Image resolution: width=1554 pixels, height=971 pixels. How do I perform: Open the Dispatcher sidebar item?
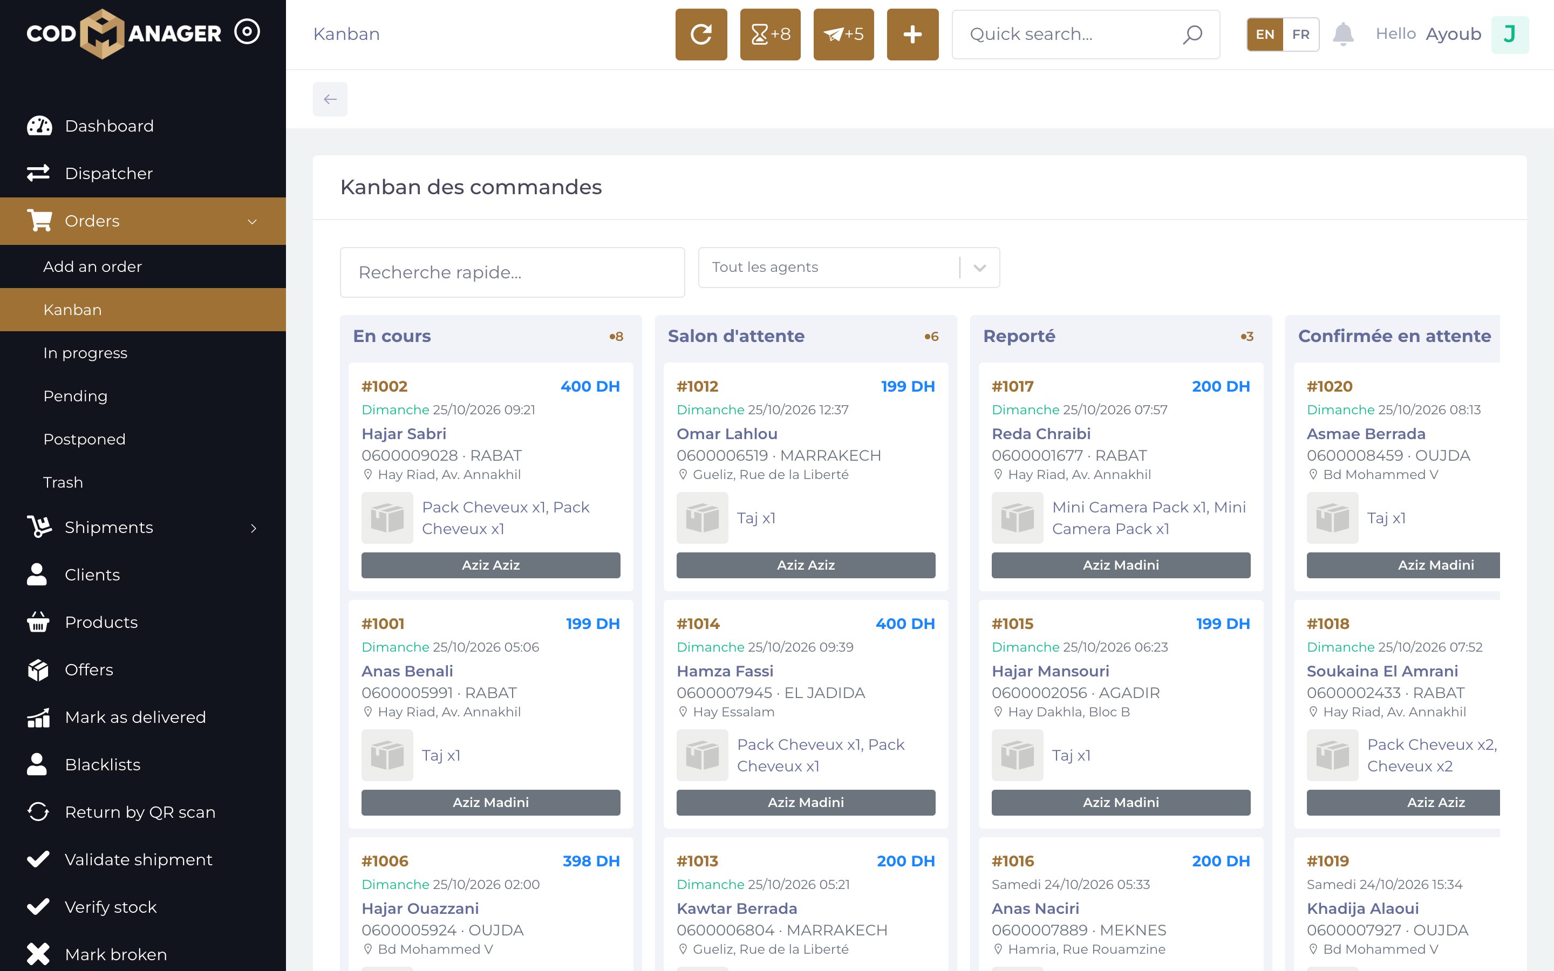tap(142, 173)
